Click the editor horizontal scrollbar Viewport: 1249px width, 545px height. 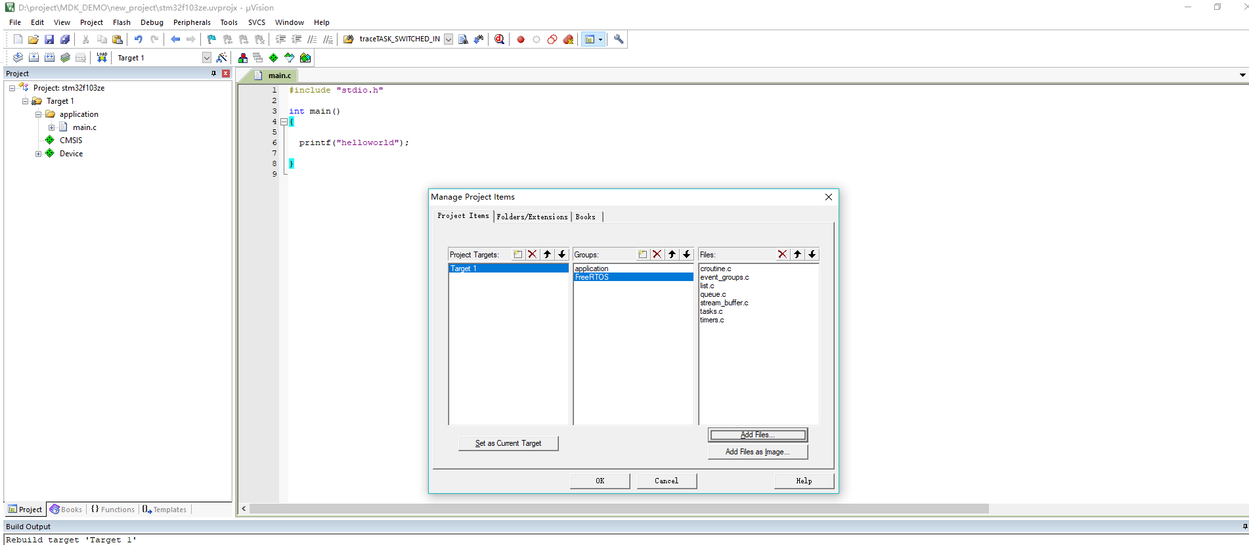click(x=619, y=509)
